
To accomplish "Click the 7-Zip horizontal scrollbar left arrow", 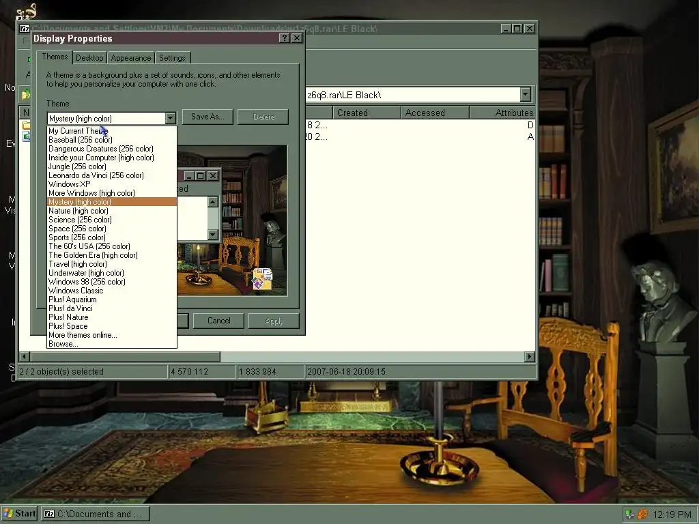I will pyautogui.click(x=25, y=356).
